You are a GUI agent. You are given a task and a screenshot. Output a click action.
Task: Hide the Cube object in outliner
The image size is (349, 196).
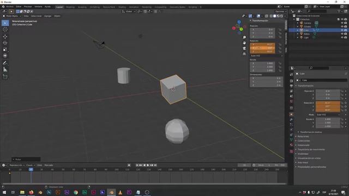coord(342,30)
